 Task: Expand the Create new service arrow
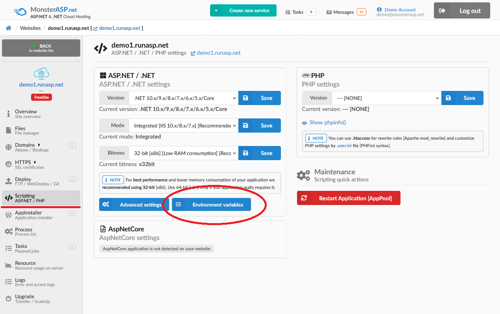click(x=216, y=11)
